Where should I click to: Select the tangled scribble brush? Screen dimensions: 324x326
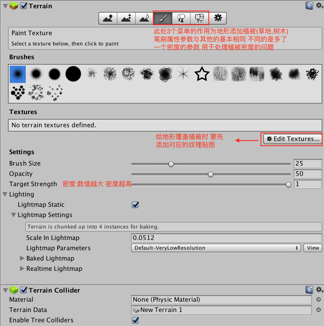(147, 74)
